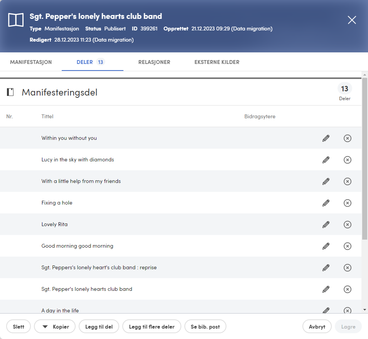The image size is (368, 339).
Task: Click the Manifesteringsdel section icon
Action: click(x=10, y=92)
